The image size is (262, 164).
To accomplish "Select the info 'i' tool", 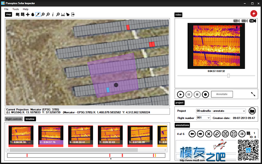I will tap(53, 15).
